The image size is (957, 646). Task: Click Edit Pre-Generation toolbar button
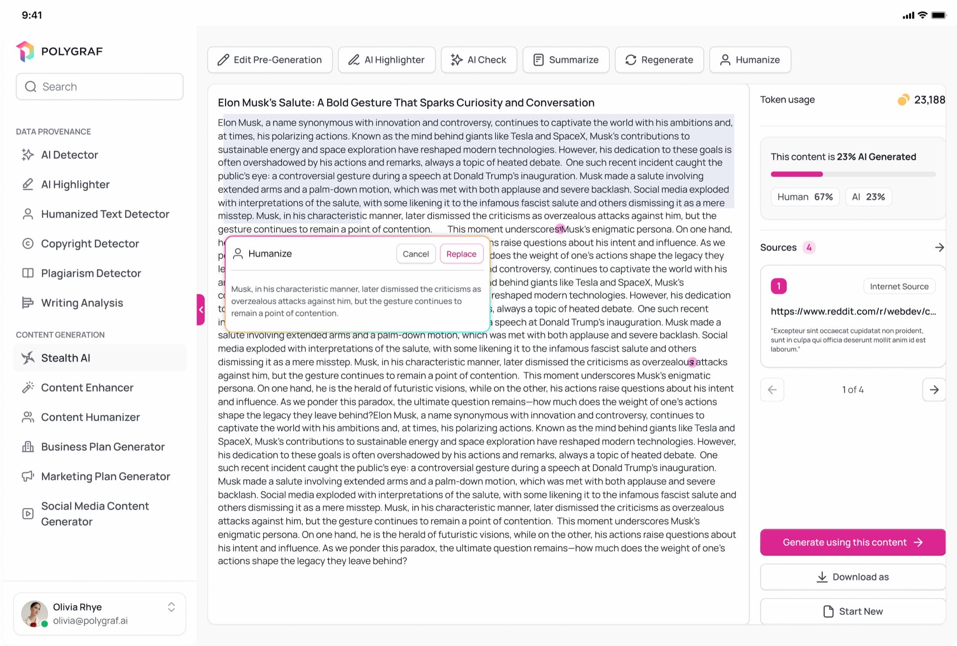click(270, 60)
